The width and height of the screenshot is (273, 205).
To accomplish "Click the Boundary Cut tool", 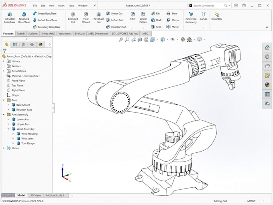I will pos(116,27).
